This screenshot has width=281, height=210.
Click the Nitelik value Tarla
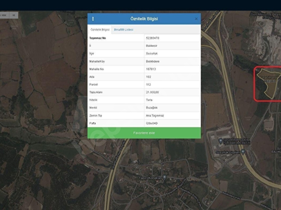tap(149, 100)
